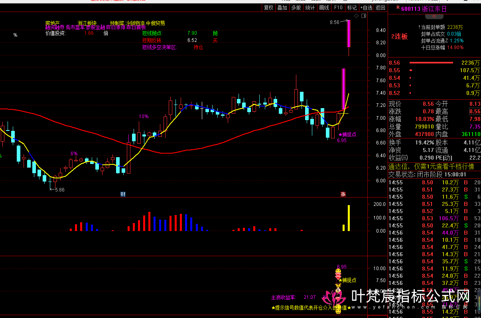Image resolution: width=481 pixels, height=318 pixels.
Task: Click the R margin-trading marker icon
Action: (397, 8)
